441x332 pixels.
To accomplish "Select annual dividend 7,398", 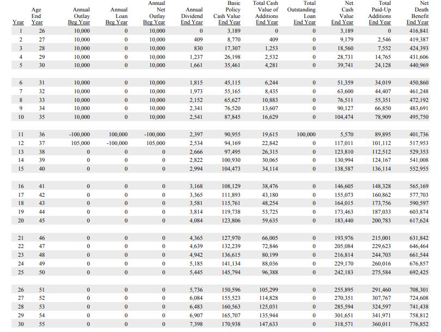I will (196, 324).
